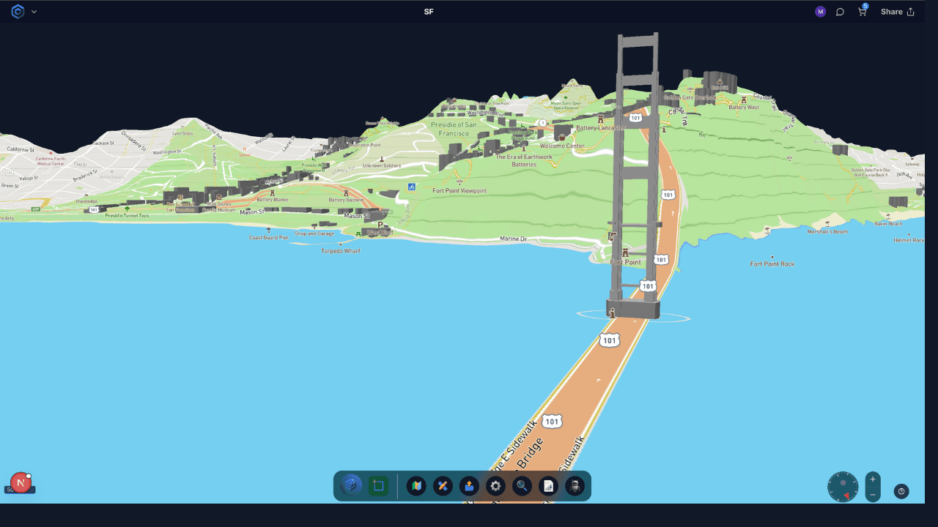
Task: Select the ruler and pencil measure tool
Action: pyautogui.click(x=443, y=486)
